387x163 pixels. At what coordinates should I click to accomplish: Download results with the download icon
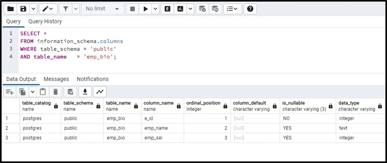pyautogui.click(x=85, y=92)
